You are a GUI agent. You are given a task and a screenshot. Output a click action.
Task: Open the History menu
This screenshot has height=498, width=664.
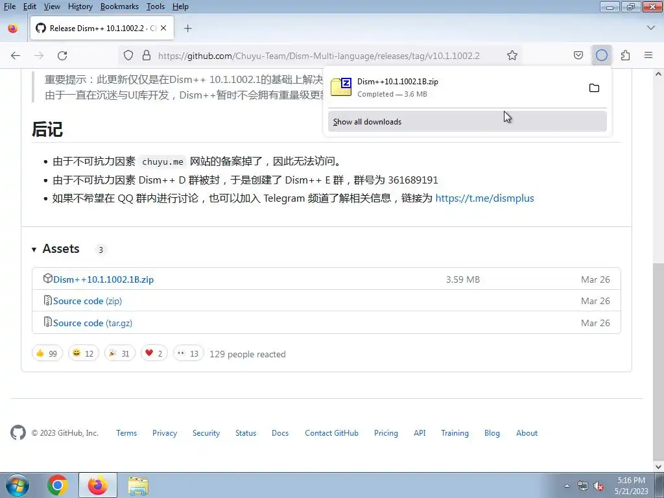point(80,6)
